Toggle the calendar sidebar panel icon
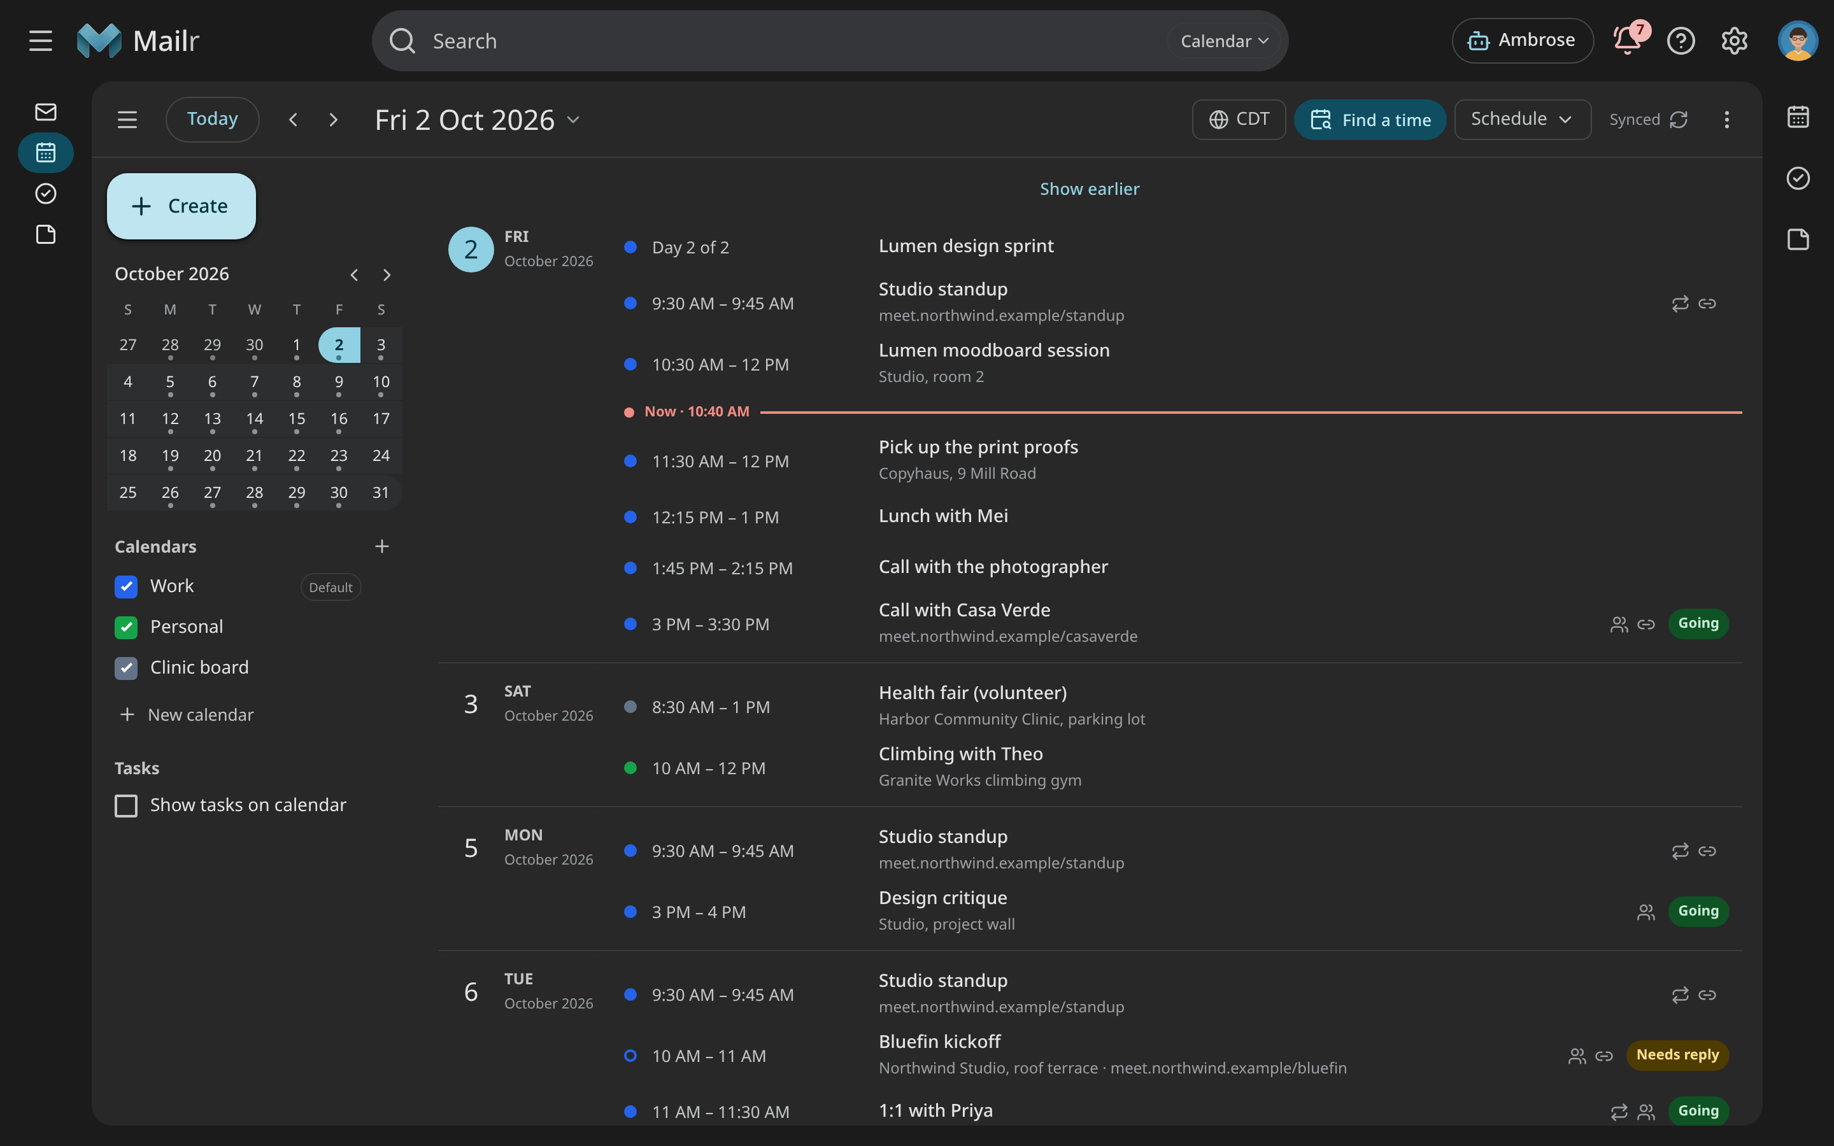 (x=127, y=120)
